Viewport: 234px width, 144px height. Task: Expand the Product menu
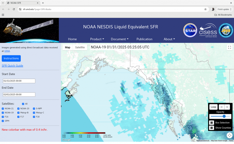pos(97,39)
